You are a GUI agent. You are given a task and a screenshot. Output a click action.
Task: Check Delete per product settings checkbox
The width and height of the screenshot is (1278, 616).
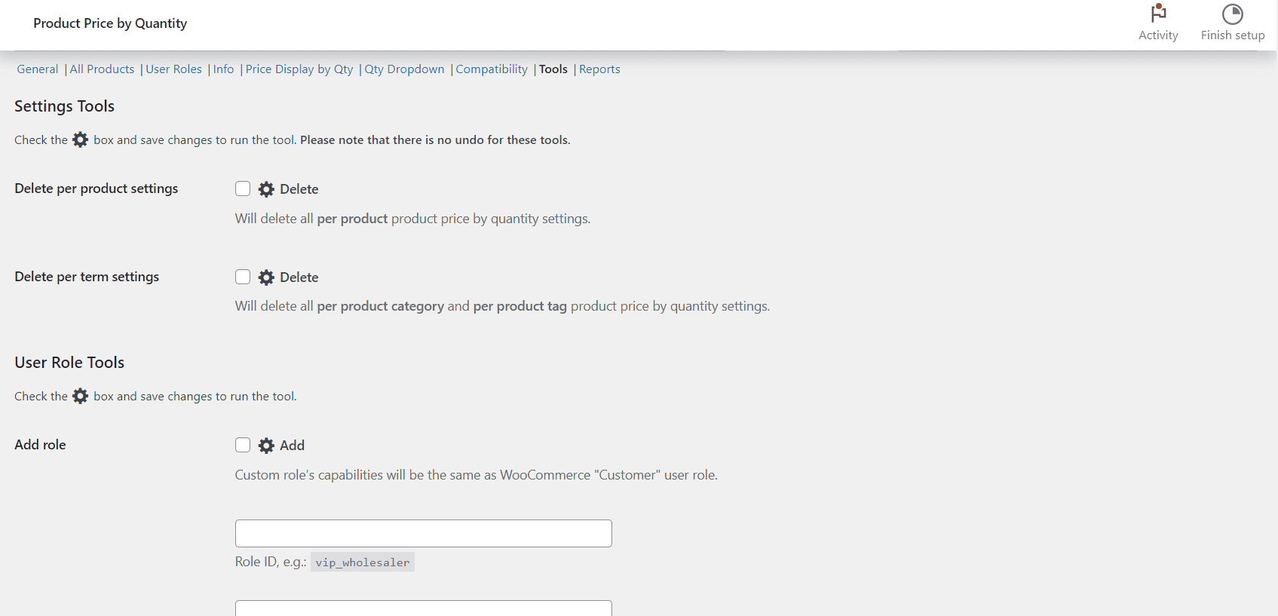(243, 188)
